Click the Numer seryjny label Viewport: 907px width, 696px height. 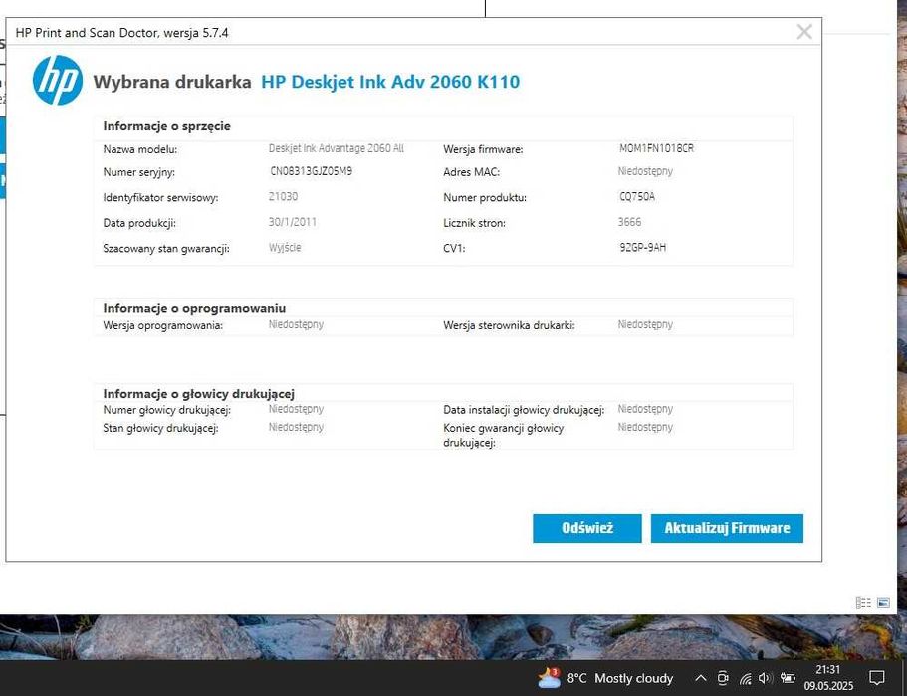click(x=138, y=172)
